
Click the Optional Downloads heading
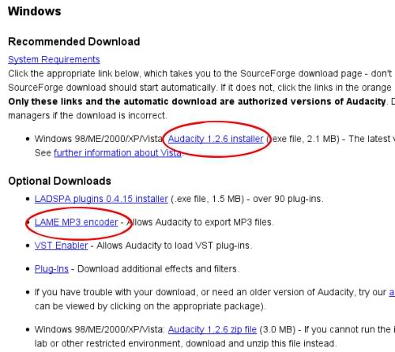coord(59,181)
